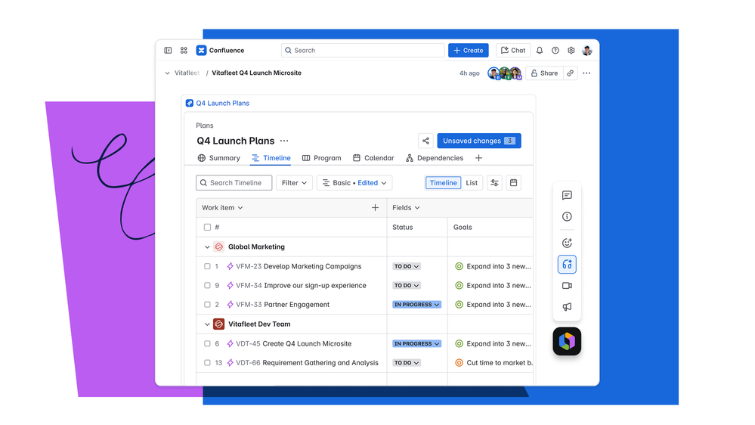755x425 pixels.
Task: Click the Global Marketing team icon
Action: [x=218, y=247]
